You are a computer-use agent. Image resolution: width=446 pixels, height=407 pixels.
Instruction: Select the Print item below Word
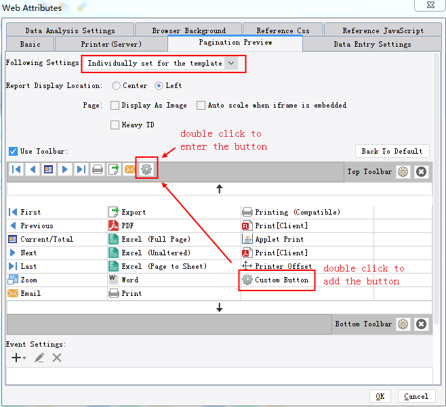click(x=174, y=293)
